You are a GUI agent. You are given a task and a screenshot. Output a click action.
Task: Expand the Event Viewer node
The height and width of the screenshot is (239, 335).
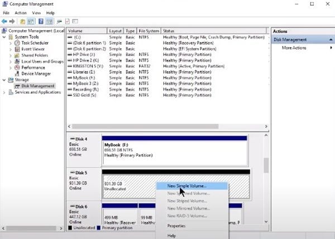click(x=11, y=49)
